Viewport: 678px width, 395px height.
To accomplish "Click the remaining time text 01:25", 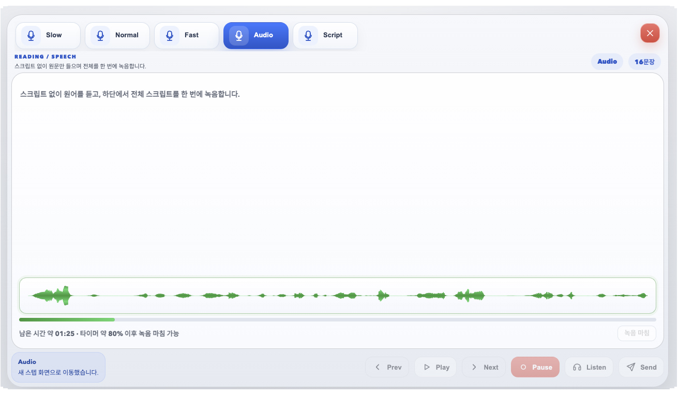I will [x=65, y=334].
